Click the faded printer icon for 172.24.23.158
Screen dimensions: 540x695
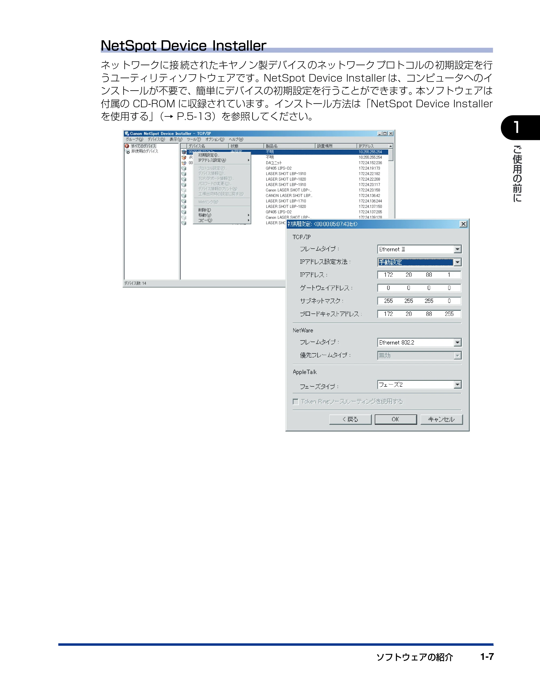pyautogui.click(x=184, y=190)
